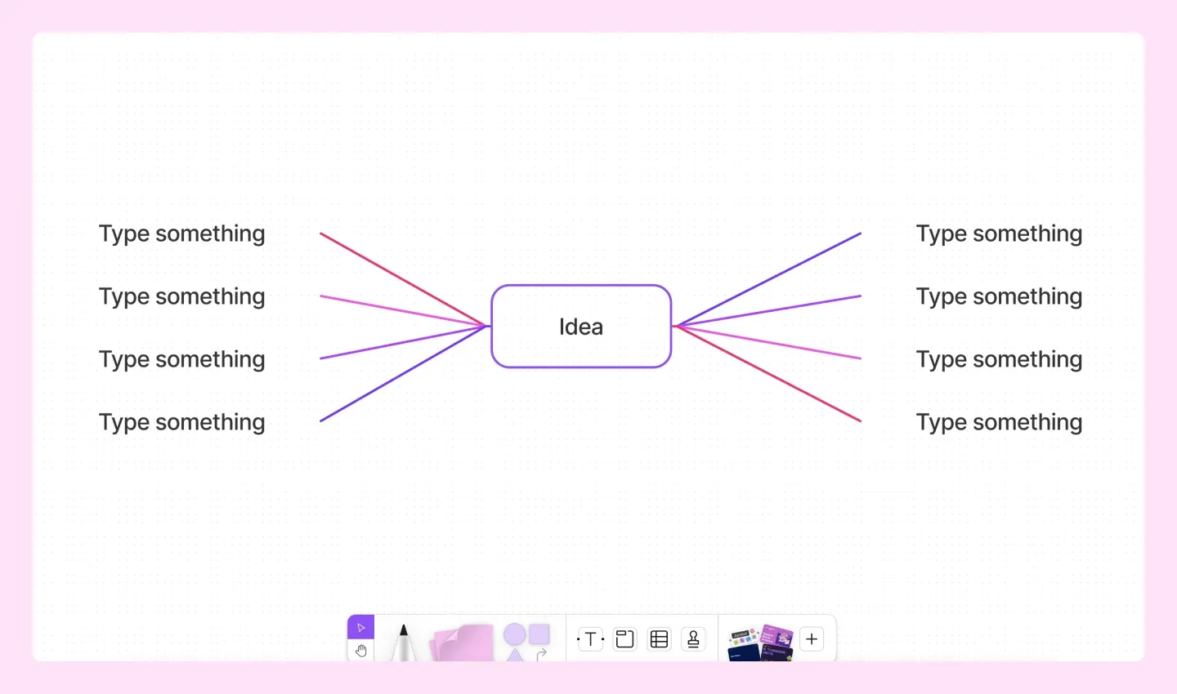Open the templates thumbnail stack
This screenshot has height=694, width=1177.
click(761, 643)
